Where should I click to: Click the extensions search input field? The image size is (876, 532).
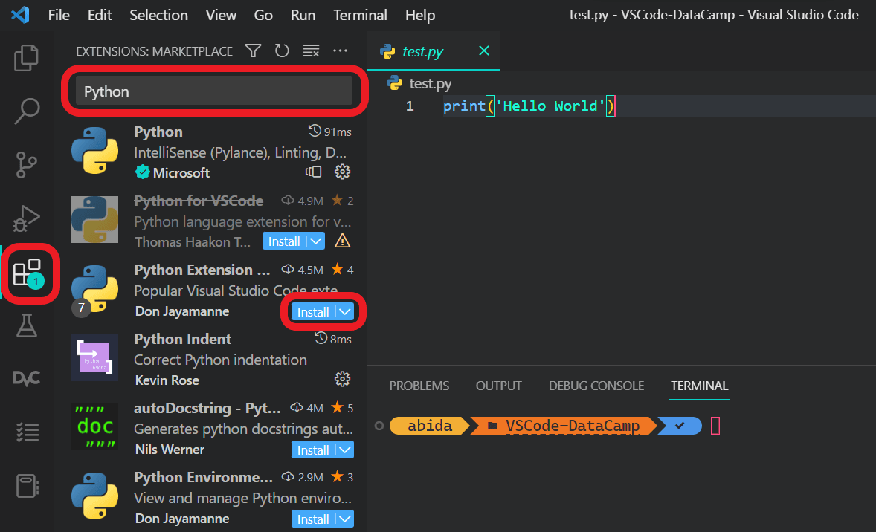pyautogui.click(x=213, y=90)
